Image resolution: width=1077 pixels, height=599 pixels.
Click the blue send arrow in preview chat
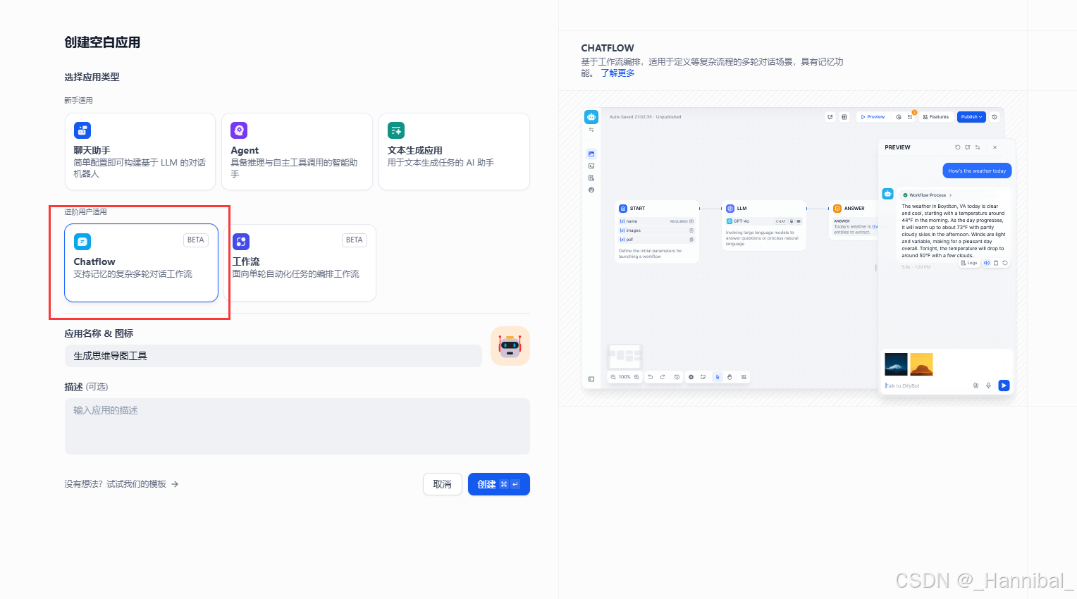coord(1004,385)
